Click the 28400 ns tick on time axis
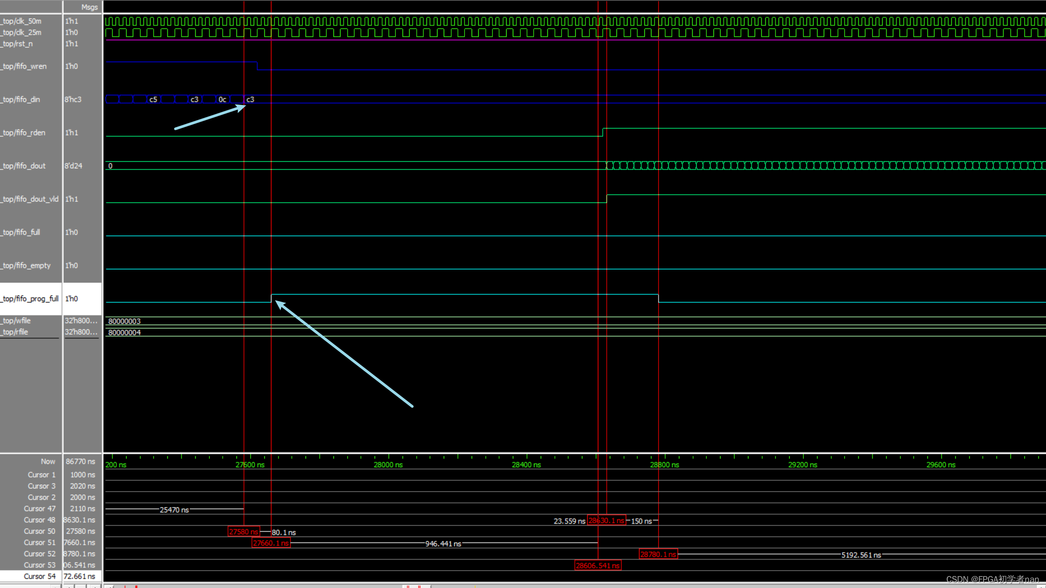 527,464
